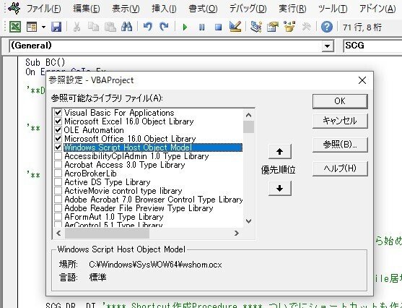
Task: Open the insert object dropdown arrow
Action: coord(43,27)
